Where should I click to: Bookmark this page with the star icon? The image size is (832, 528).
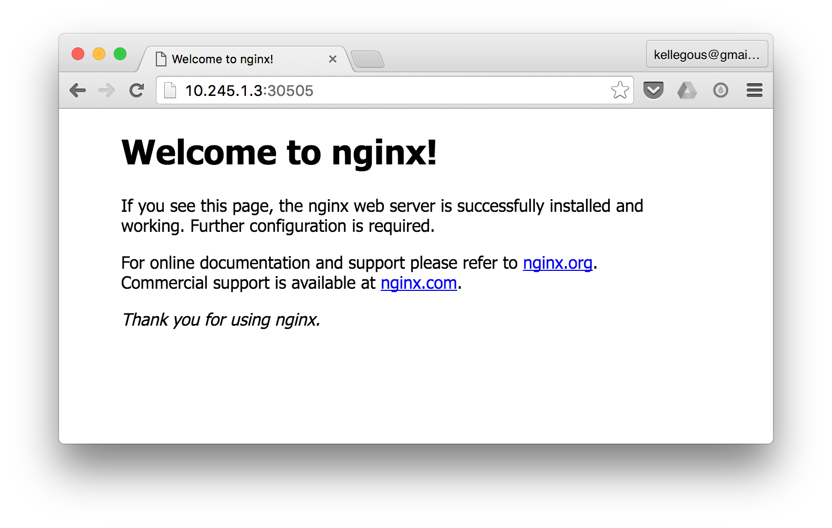(620, 91)
